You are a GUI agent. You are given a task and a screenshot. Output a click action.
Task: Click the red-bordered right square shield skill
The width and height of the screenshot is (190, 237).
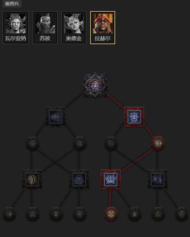pyautogui.click(x=134, y=117)
